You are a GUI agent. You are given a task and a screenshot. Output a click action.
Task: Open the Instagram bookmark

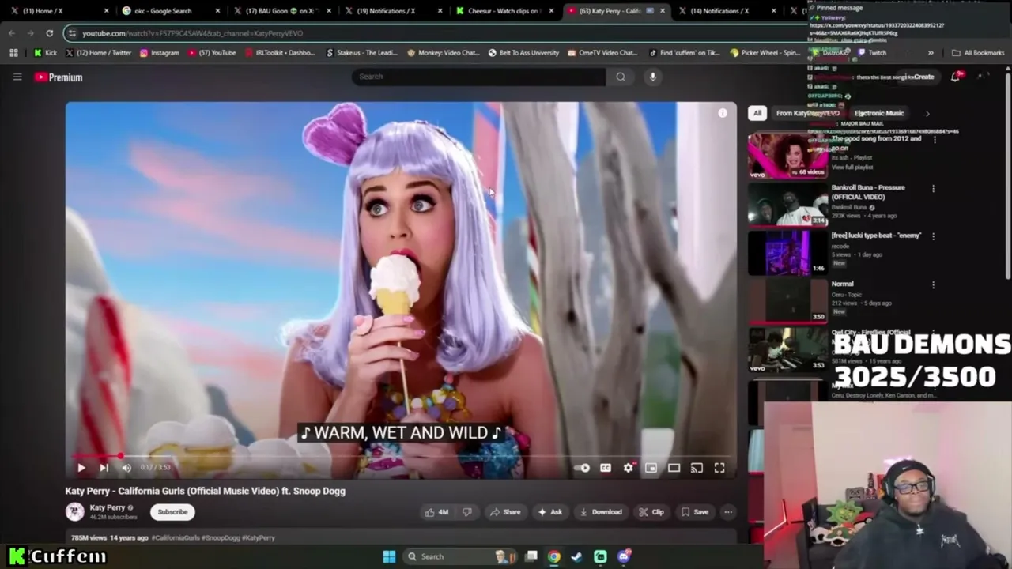(159, 53)
